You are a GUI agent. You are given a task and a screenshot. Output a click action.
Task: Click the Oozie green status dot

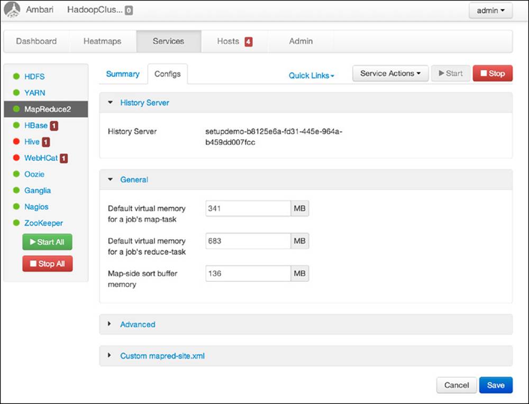[x=16, y=173]
